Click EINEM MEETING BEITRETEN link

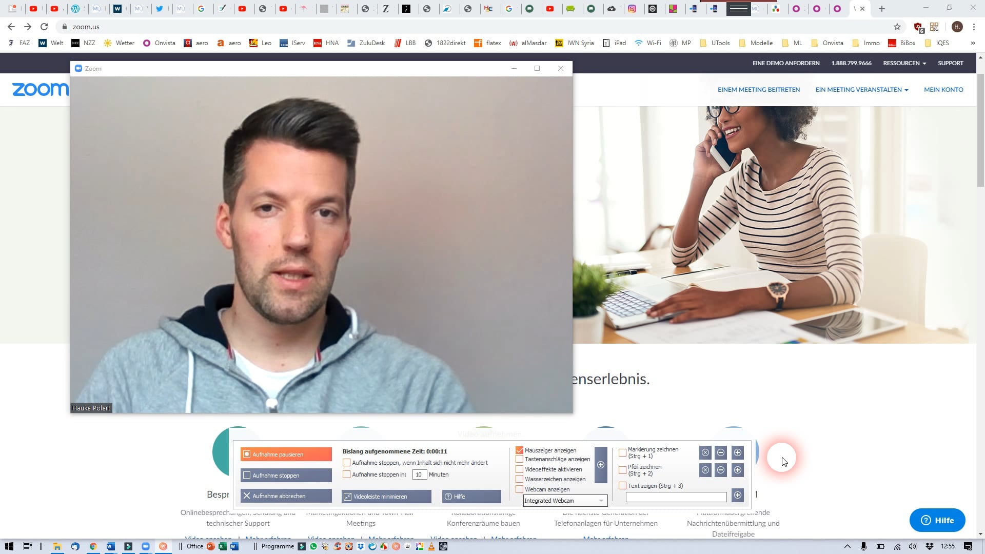(x=759, y=90)
